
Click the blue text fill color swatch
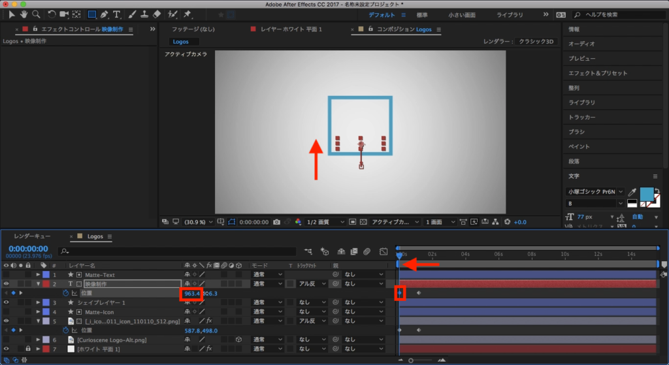[647, 194]
